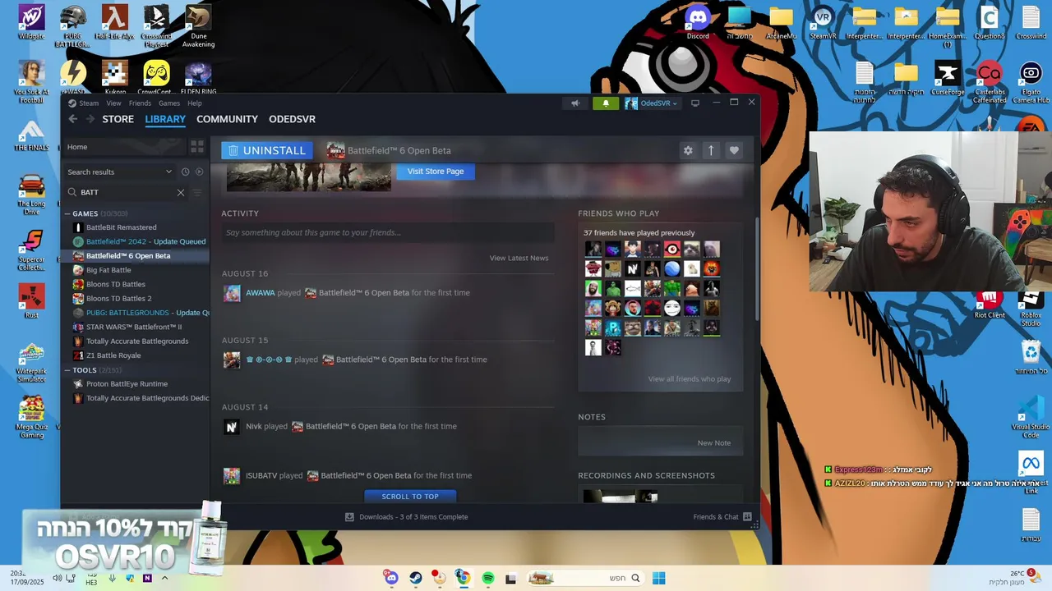Open CurseForge desktop shortcut
The height and width of the screenshot is (591, 1052).
click(947, 79)
